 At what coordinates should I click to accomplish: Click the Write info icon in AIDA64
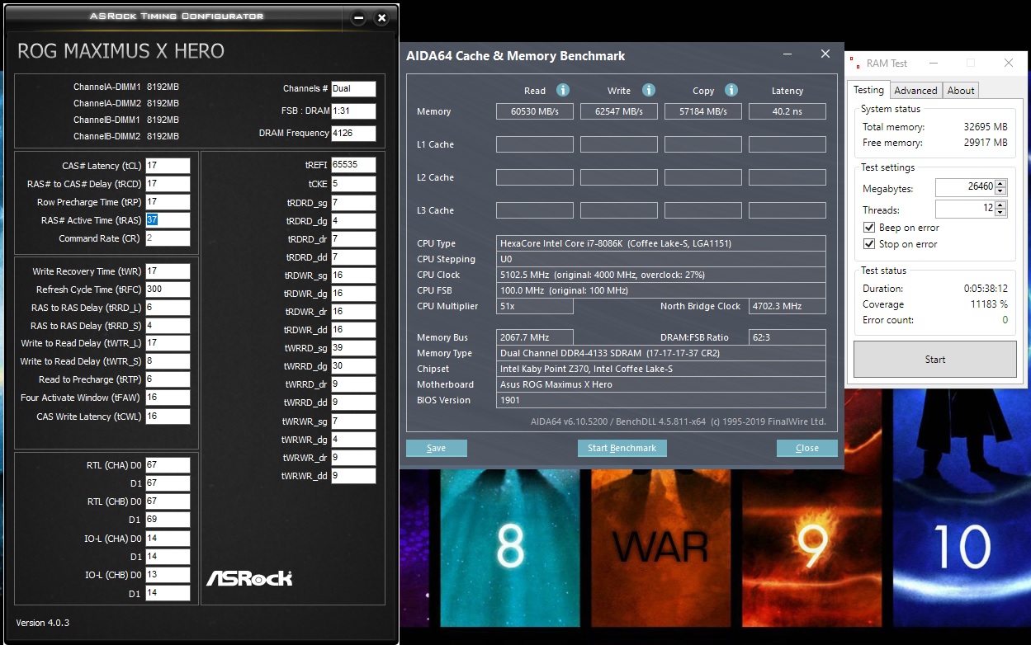pyautogui.click(x=649, y=90)
